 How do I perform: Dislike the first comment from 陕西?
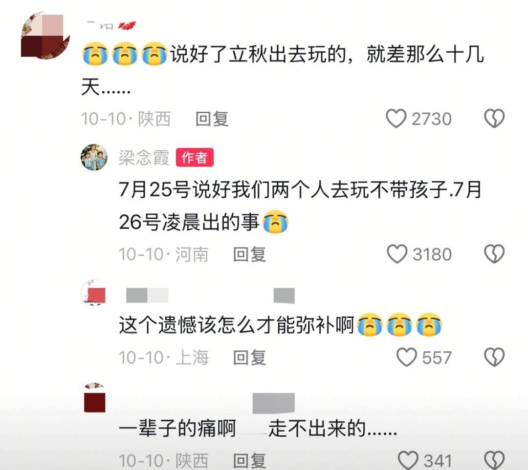[494, 119]
